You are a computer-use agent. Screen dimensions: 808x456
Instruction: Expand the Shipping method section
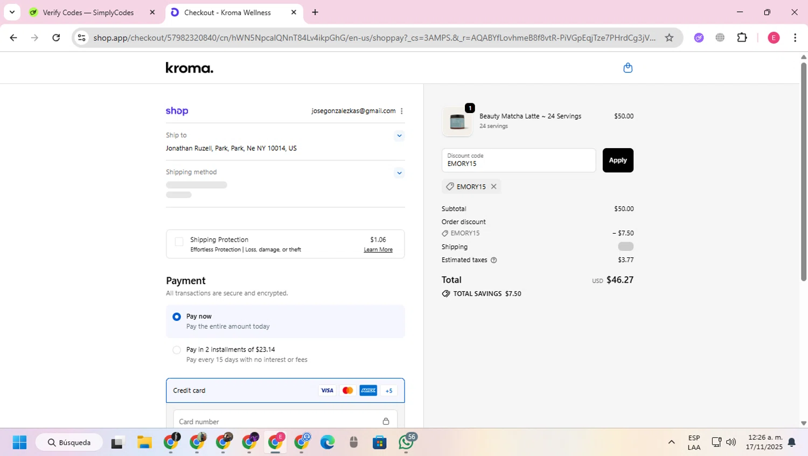(399, 173)
